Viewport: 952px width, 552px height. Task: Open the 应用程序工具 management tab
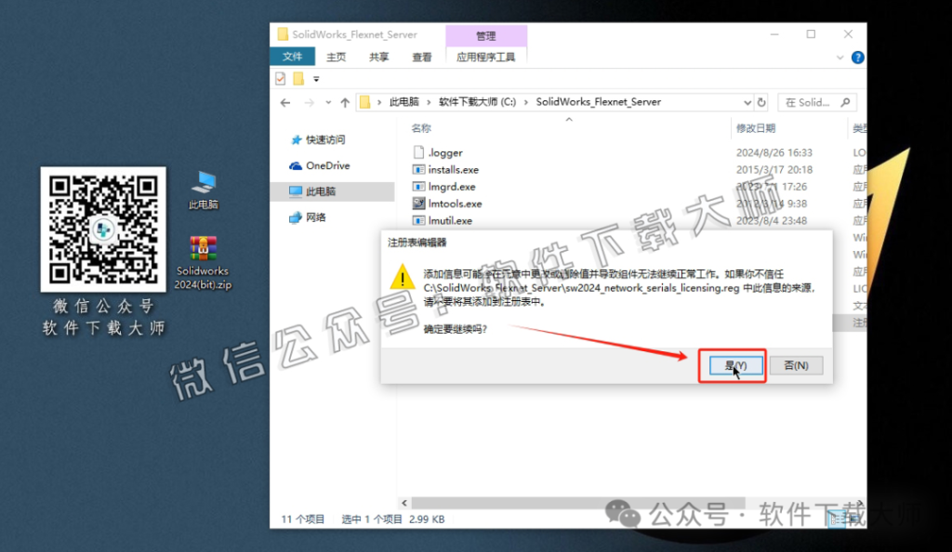point(486,57)
